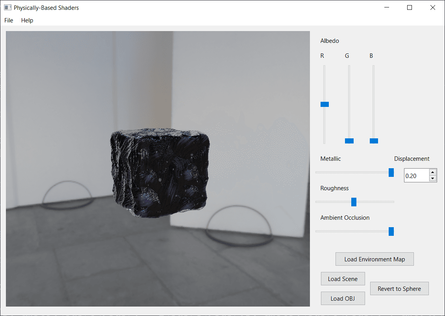Click Revert to Sphere button
445x316 pixels.
(399, 288)
